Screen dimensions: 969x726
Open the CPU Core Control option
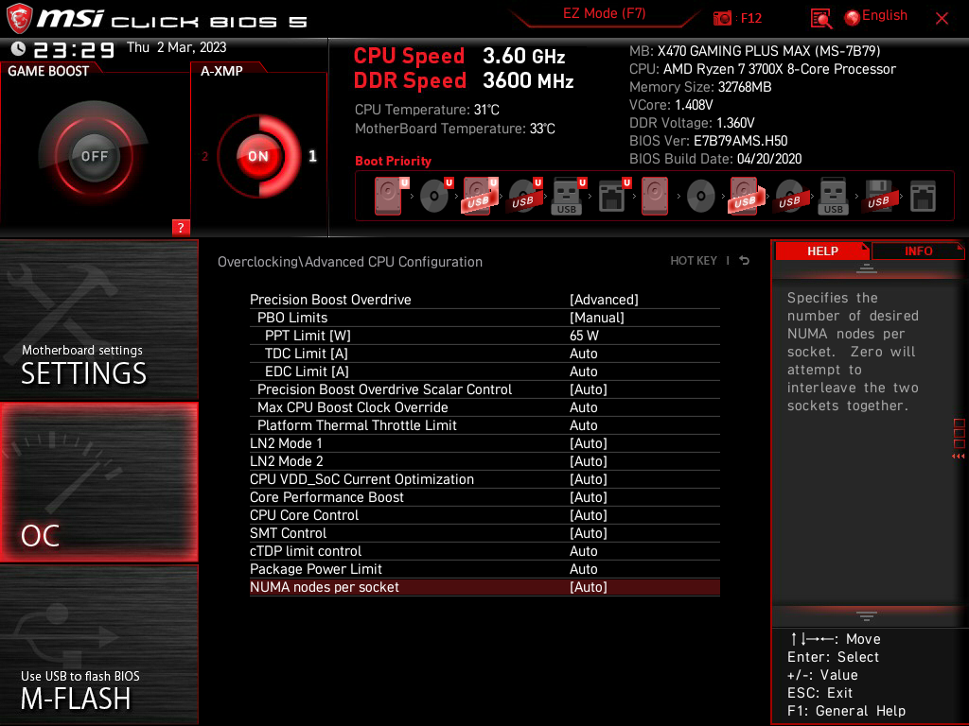point(484,515)
